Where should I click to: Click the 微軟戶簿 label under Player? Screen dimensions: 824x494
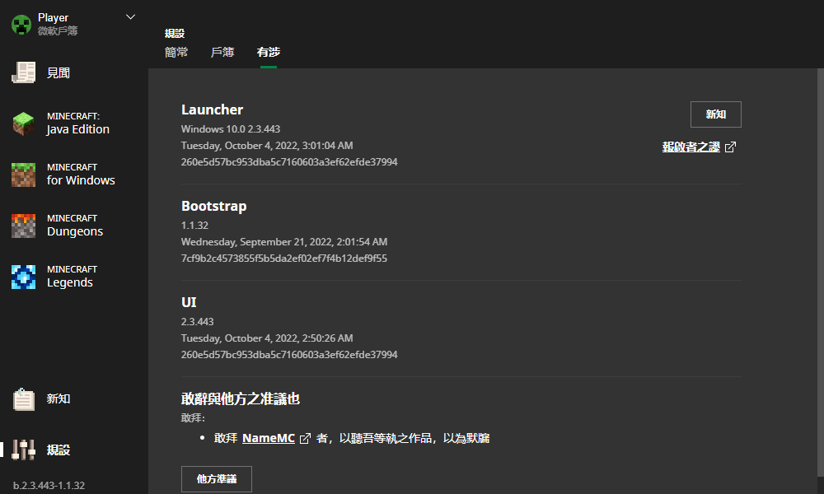(58, 31)
